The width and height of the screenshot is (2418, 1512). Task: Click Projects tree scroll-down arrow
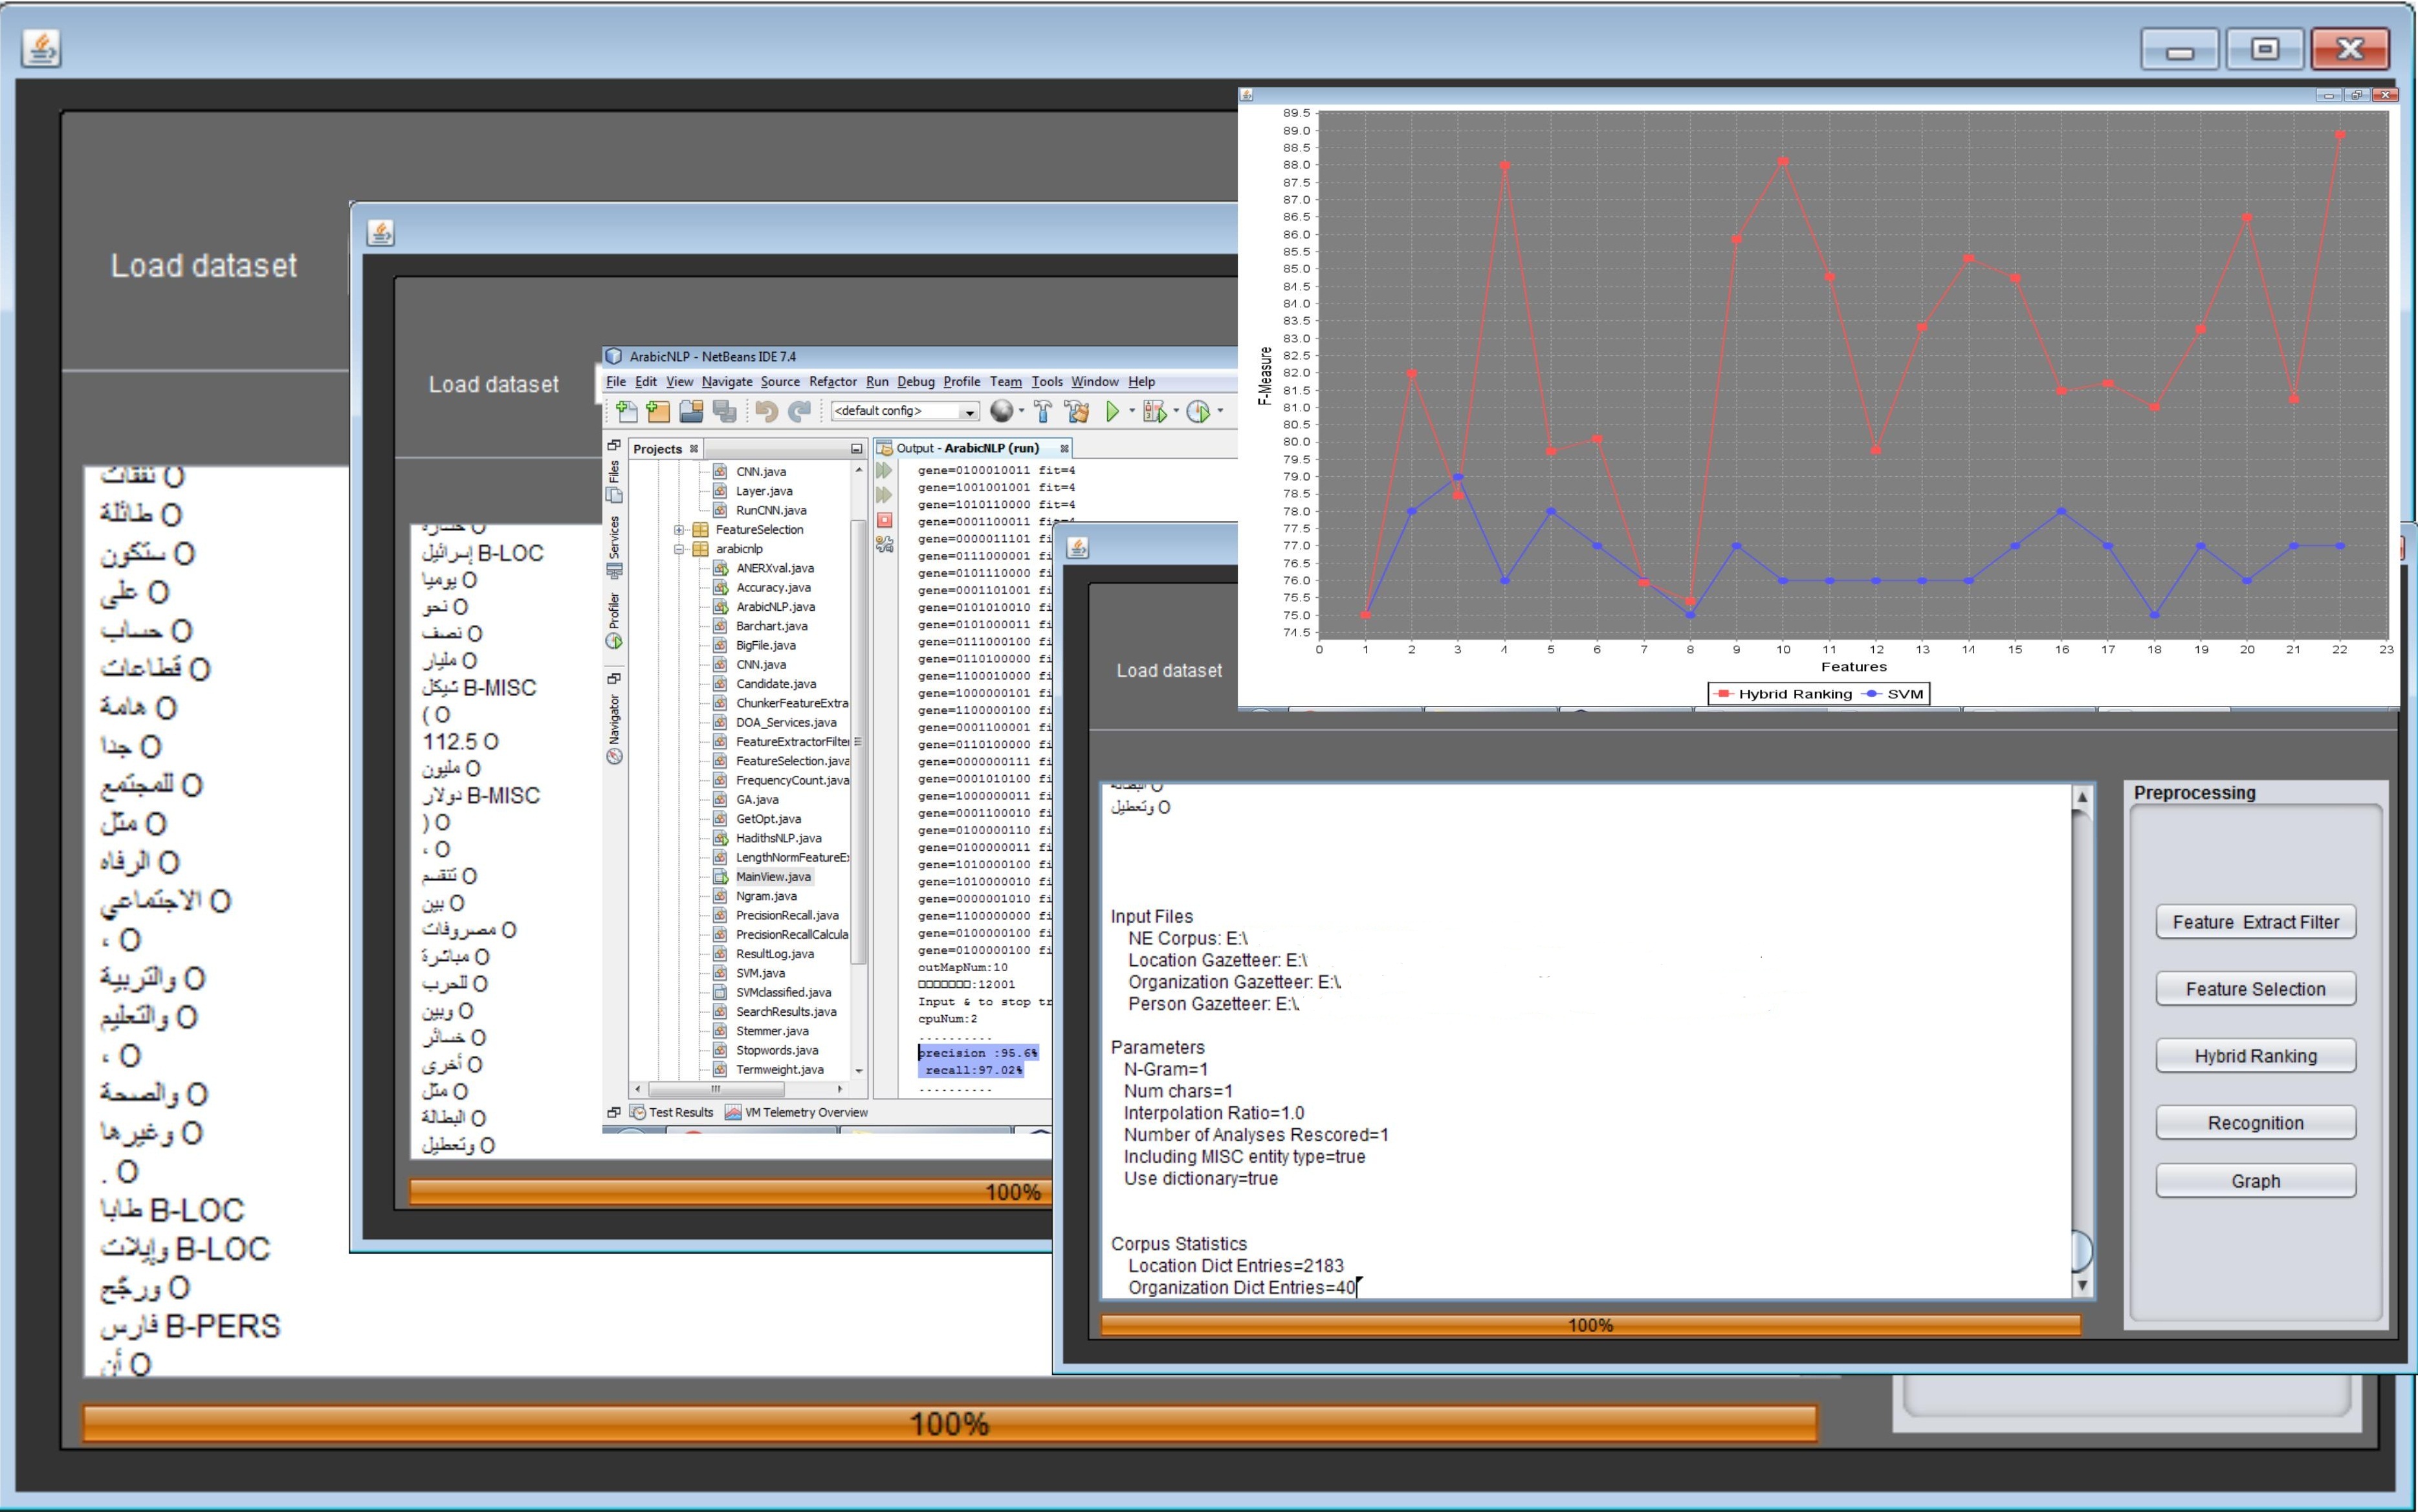[858, 1070]
